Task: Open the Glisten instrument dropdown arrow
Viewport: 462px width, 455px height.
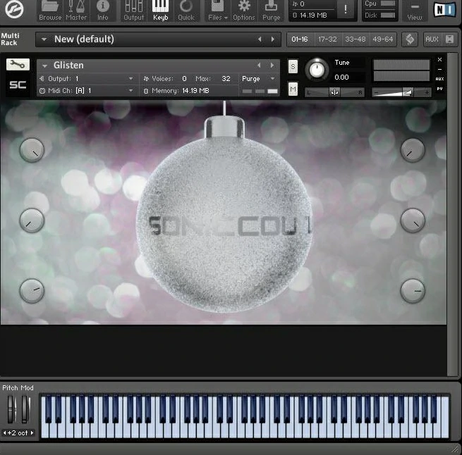Action: [44, 66]
